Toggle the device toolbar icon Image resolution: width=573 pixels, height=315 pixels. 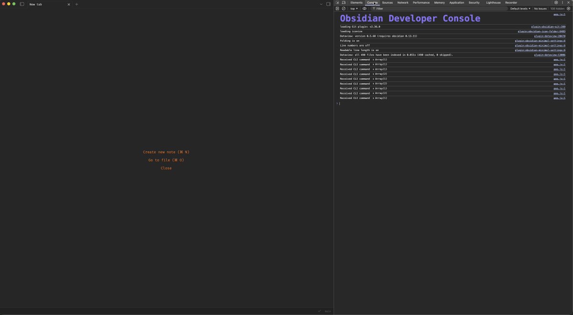click(x=343, y=2)
